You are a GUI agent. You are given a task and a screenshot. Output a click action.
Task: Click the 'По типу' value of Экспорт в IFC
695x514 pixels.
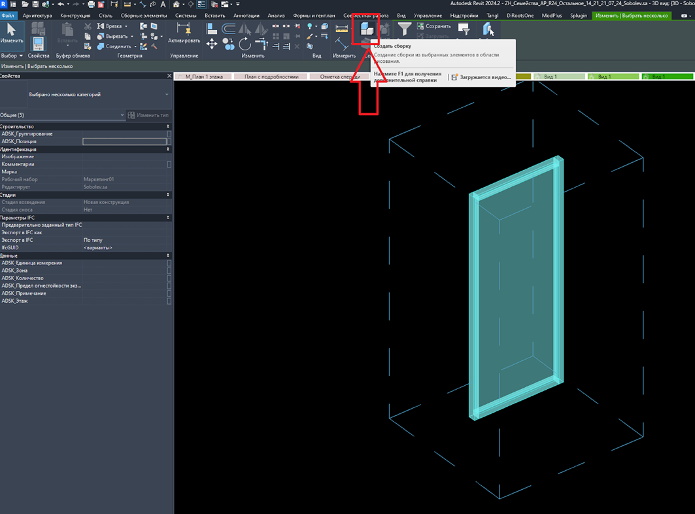pyautogui.click(x=93, y=240)
